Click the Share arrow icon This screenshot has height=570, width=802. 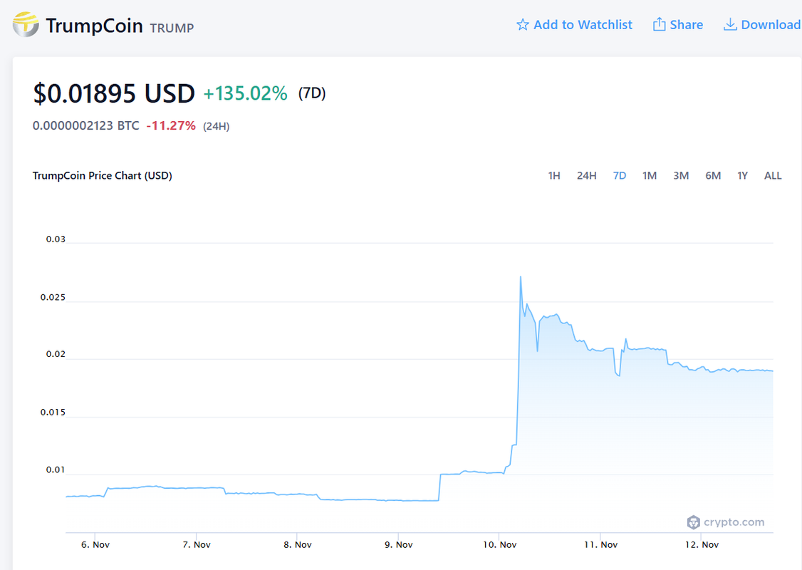660,24
